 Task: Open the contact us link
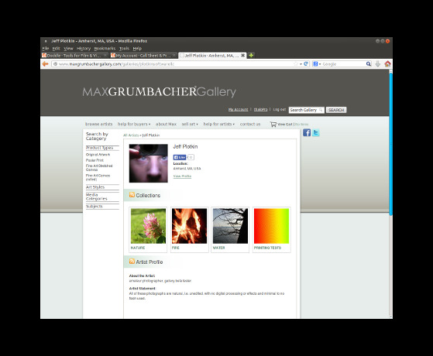tap(250, 124)
